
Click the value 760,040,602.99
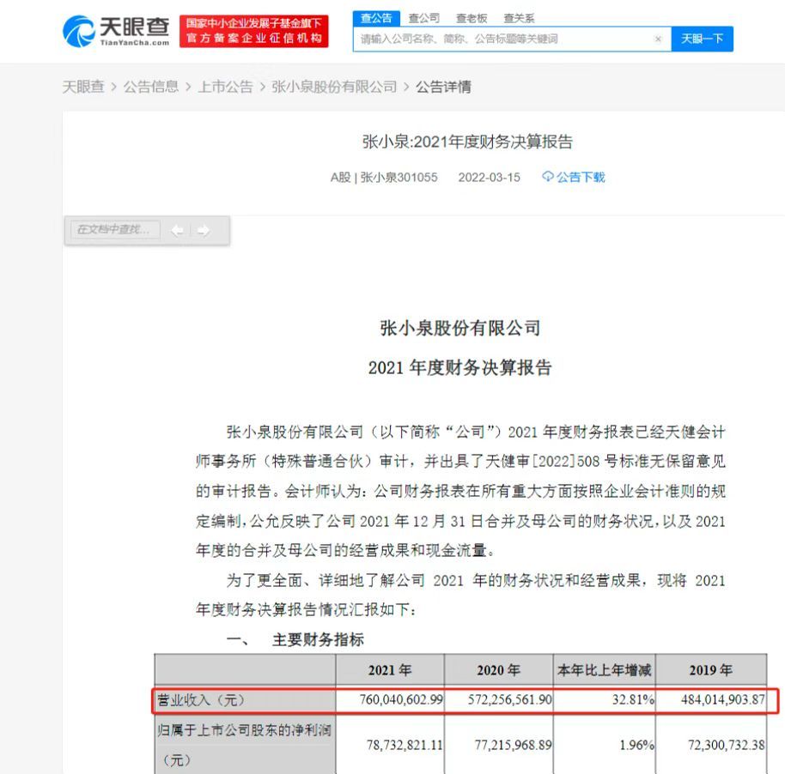point(401,699)
